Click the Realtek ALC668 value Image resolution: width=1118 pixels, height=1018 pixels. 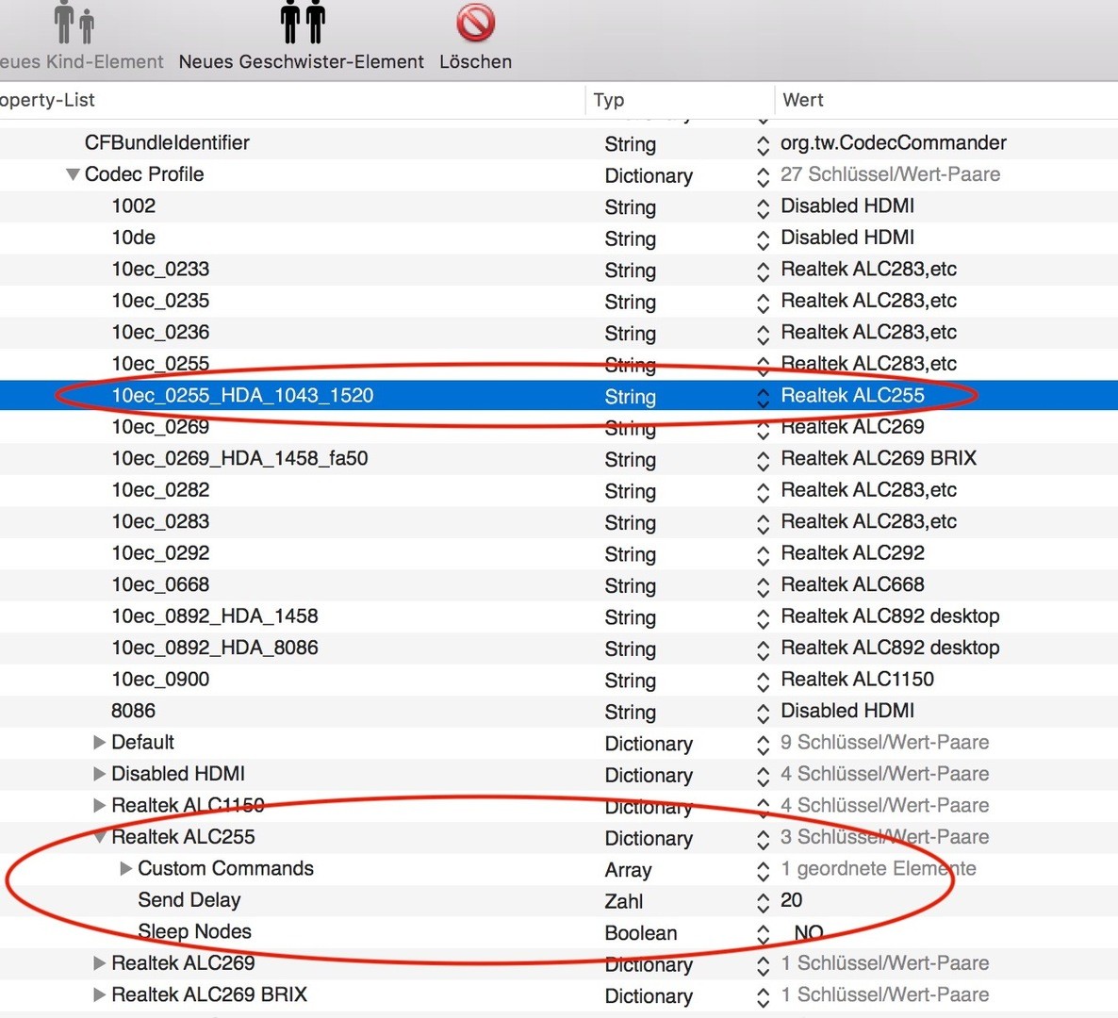(852, 584)
